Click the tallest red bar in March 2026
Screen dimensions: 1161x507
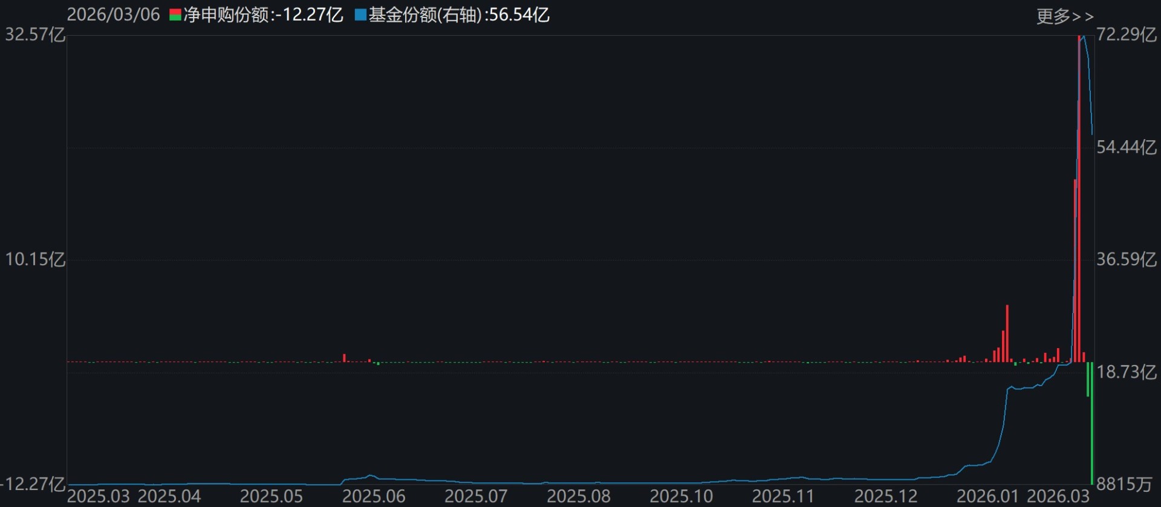pos(1079,199)
